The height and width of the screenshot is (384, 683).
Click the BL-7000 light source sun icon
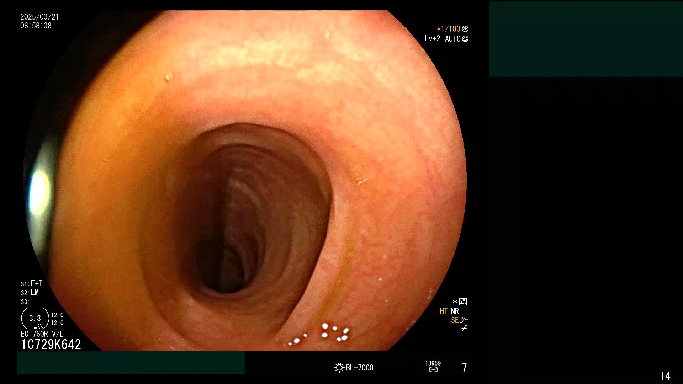tap(339, 368)
